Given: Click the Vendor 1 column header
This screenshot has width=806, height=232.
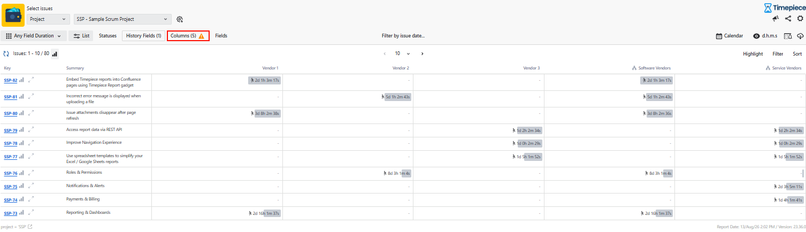Looking at the screenshot, I should coord(270,68).
